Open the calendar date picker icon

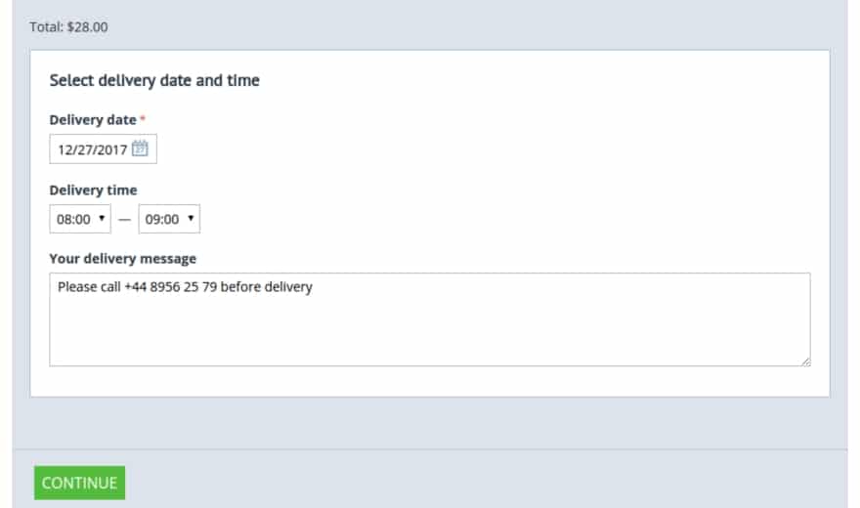140,148
